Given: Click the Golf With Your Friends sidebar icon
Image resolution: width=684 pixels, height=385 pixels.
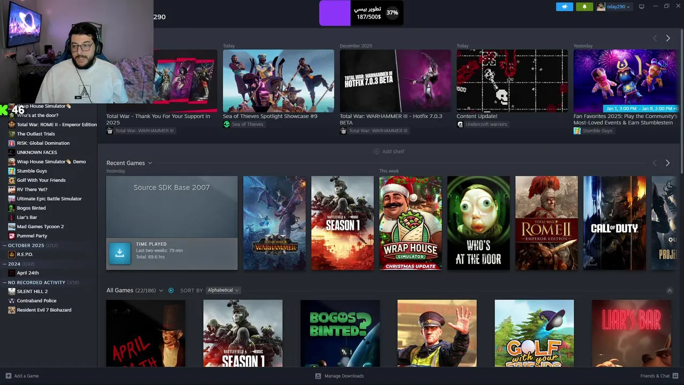Looking at the screenshot, I should click(x=12, y=180).
